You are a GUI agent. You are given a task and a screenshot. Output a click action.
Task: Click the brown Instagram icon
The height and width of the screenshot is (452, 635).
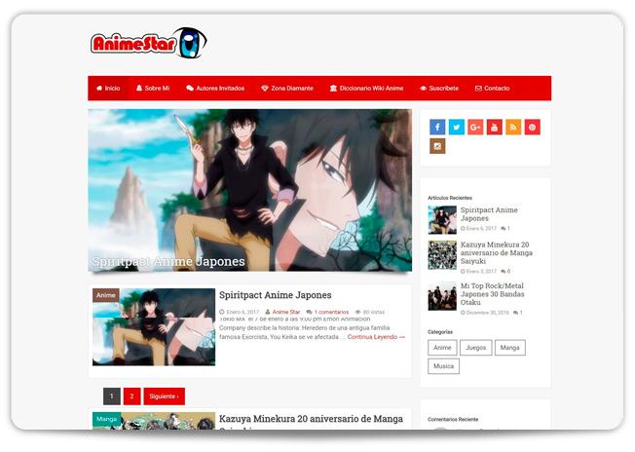click(437, 146)
